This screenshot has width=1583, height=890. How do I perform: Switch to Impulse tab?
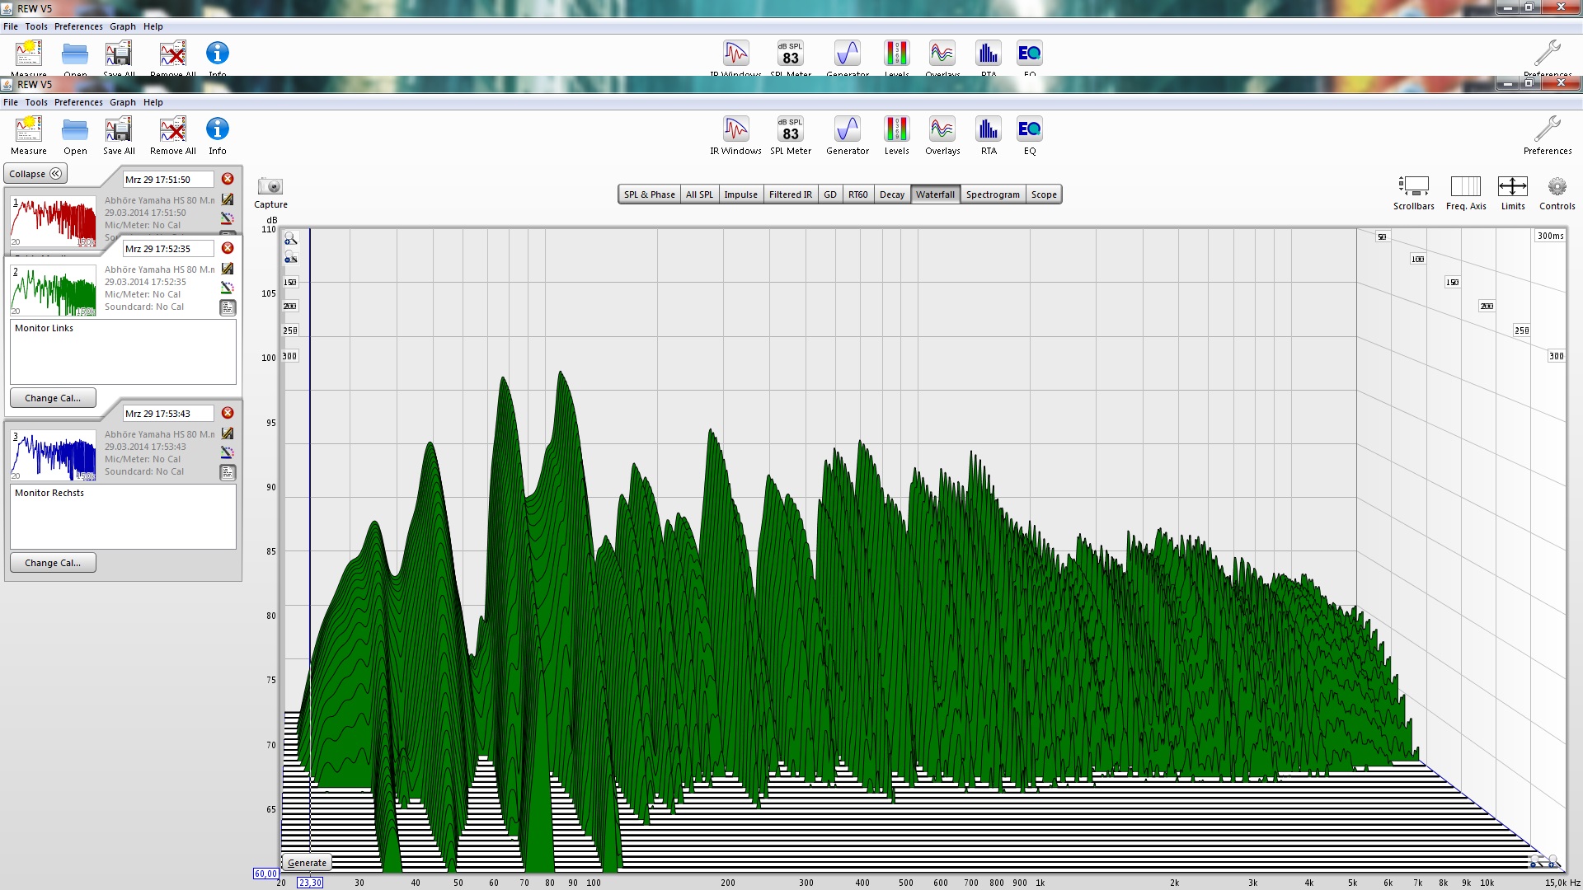[740, 194]
